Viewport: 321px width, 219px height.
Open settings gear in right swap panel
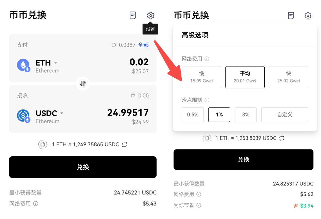coord(308,15)
